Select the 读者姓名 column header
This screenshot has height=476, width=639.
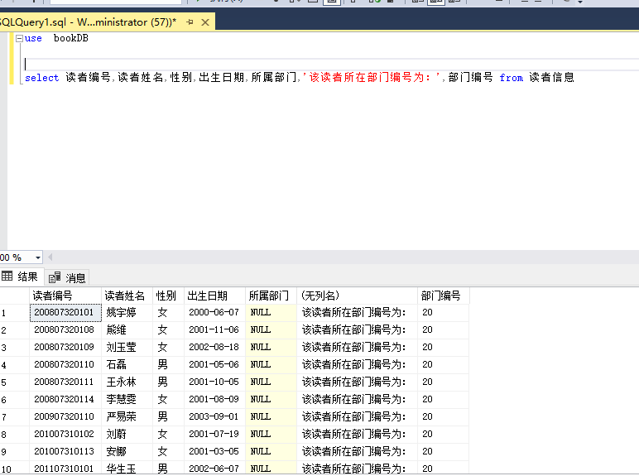[127, 296]
